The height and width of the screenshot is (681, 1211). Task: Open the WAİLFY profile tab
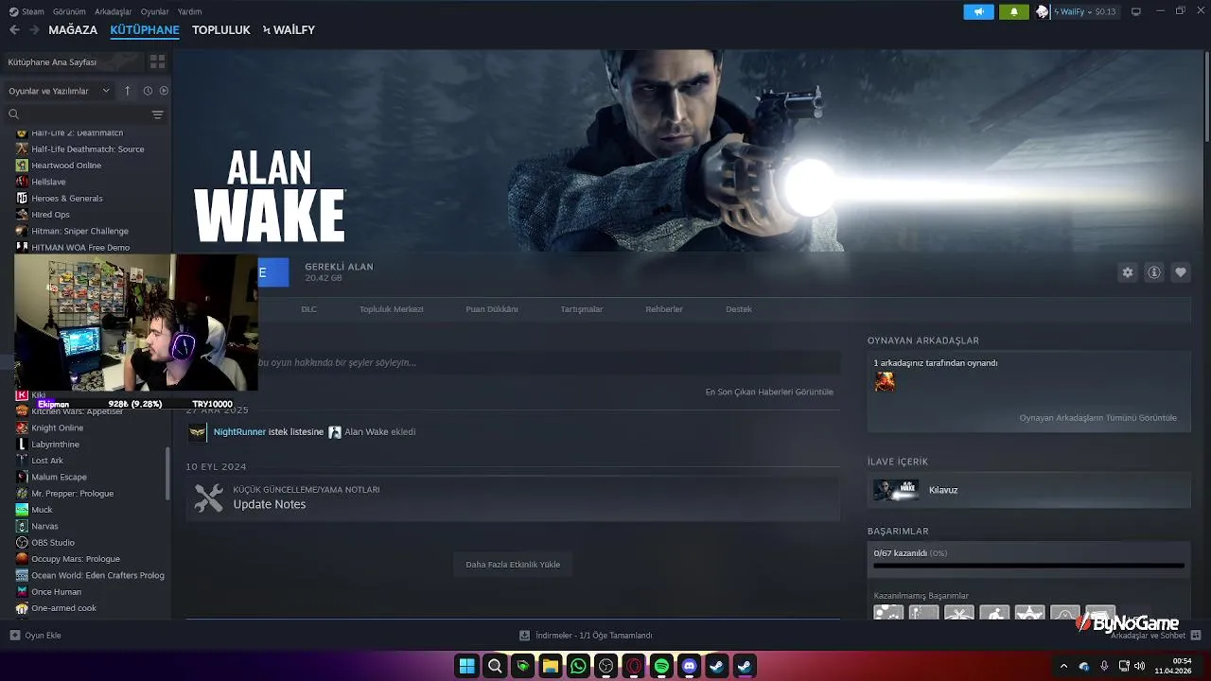(289, 30)
